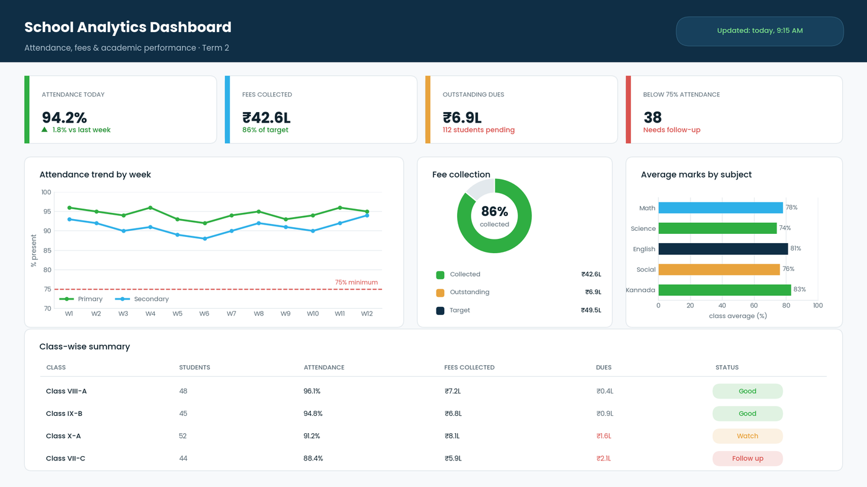Toggle the Primary series legend entry
Image resolution: width=867 pixels, height=487 pixels.
[x=81, y=299]
